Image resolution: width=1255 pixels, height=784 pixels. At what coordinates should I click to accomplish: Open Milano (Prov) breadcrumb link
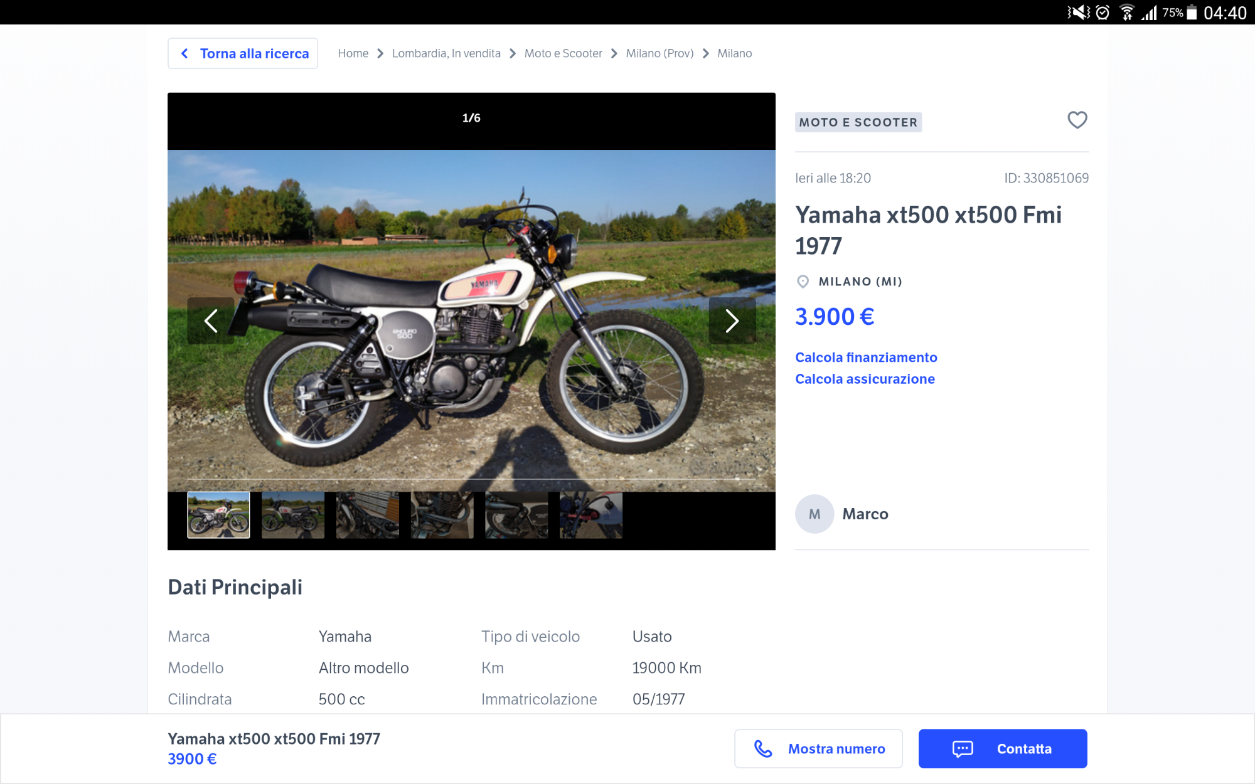tap(660, 53)
